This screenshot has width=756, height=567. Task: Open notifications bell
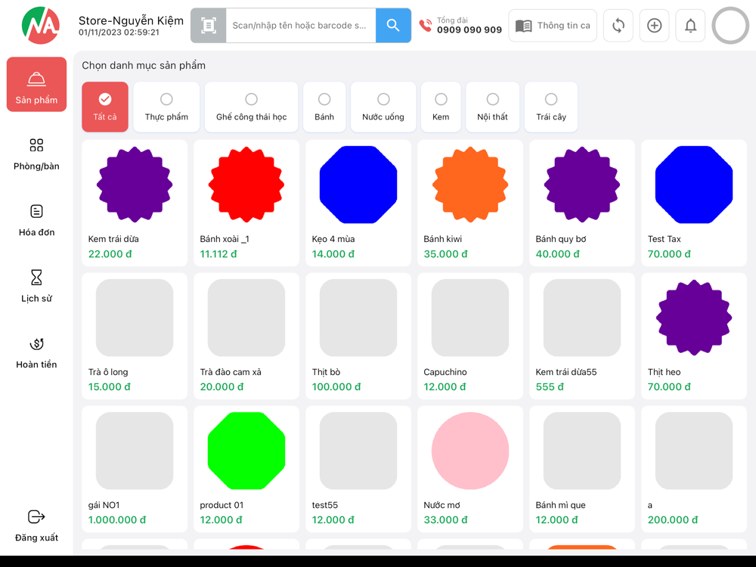[690, 25]
